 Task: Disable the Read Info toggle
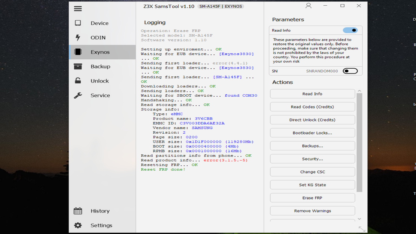tap(350, 30)
